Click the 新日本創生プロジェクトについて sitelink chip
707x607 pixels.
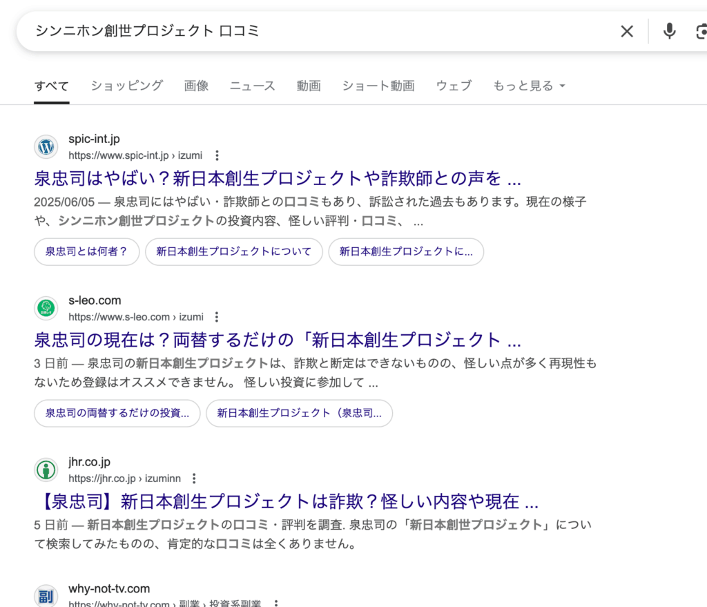tap(234, 251)
